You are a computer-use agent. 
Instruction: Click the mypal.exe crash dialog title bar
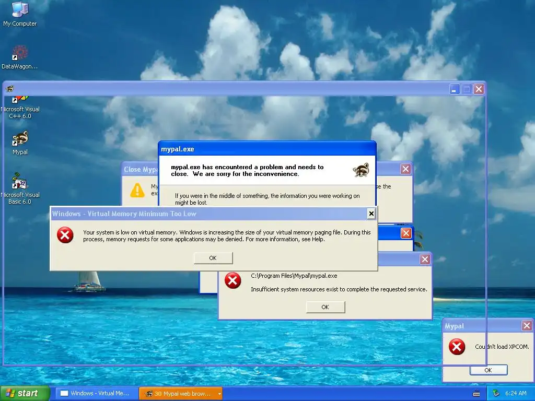(267, 149)
